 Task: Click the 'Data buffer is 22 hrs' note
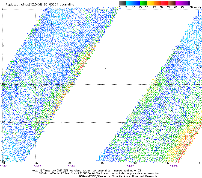tap(65, 173)
